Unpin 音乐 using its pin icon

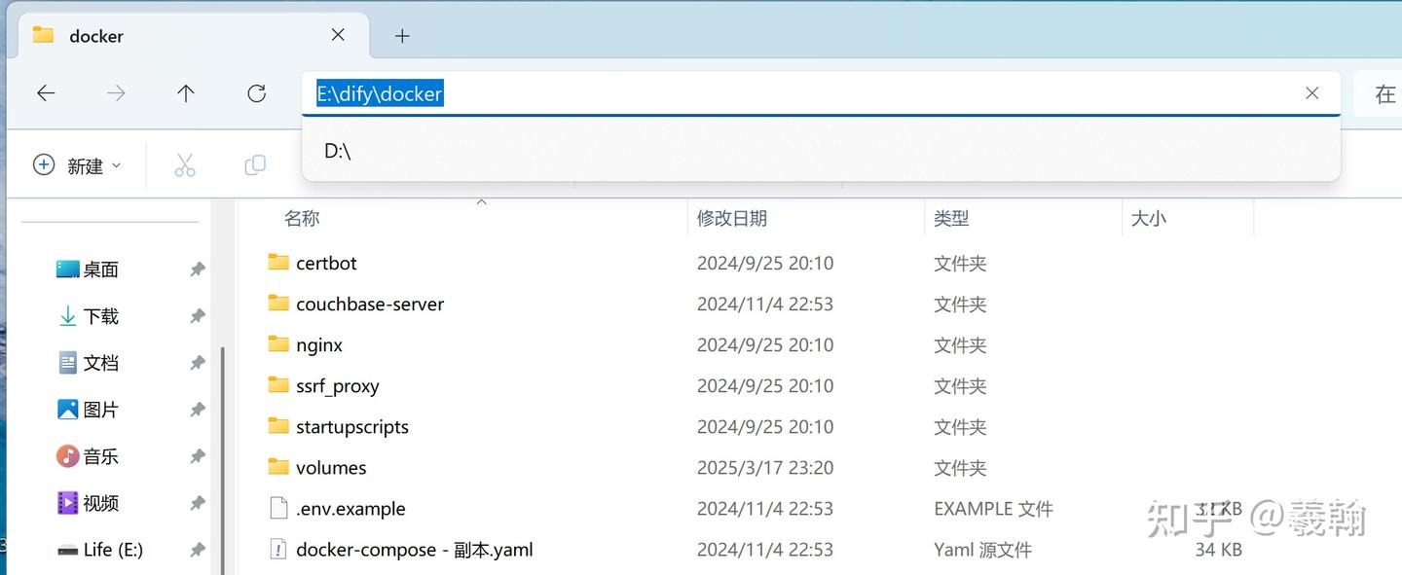[x=198, y=455]
